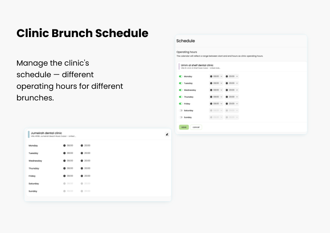
Task: Click Tuesday's end time clock icon in Jumeirah card
Action: (x=82, y=153)
